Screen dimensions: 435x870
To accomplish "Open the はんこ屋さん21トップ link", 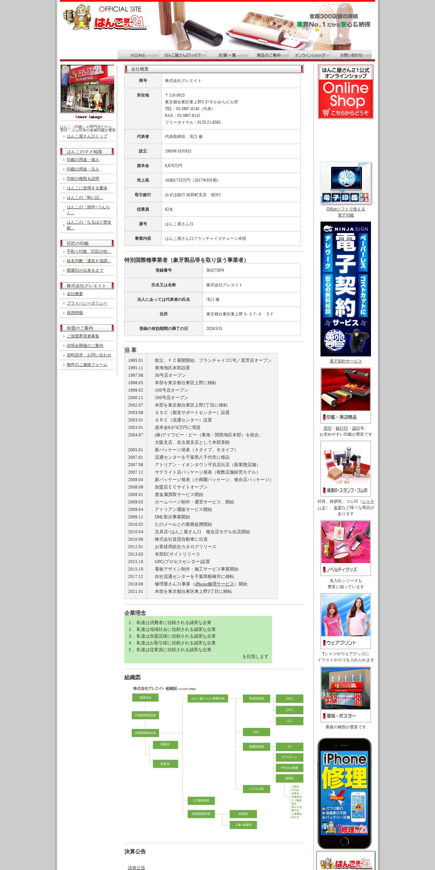I will 87,136.
